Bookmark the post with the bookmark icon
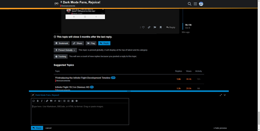Screen dimensions: 260x131 pyautogui.click(x=160, y=27)
